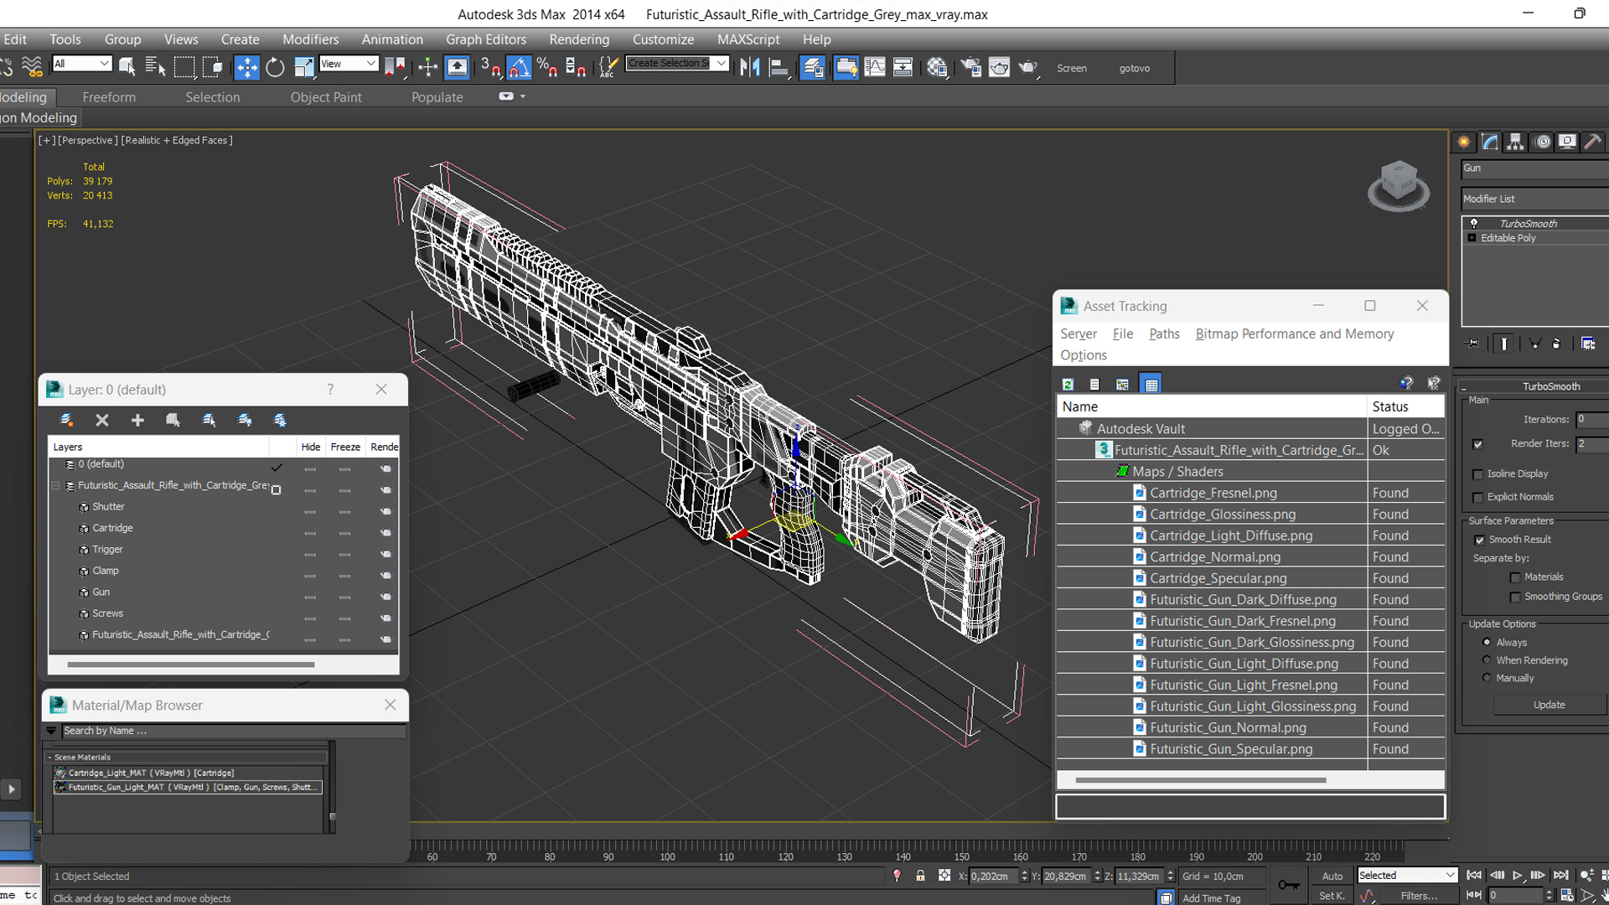Switch to Freeform ribbon tab
This screenshot has width=1609, height=905.
click(109, 97)
